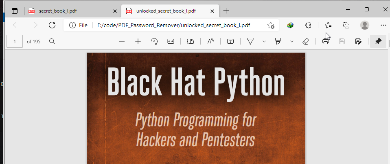Refresh the current page

coord(52,25)
